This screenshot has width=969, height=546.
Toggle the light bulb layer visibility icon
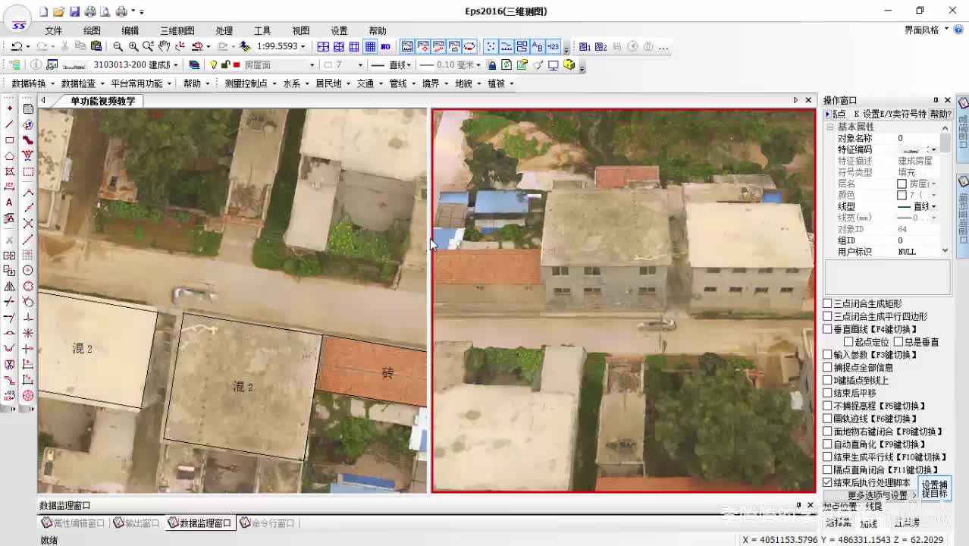(x=214, y=65)
